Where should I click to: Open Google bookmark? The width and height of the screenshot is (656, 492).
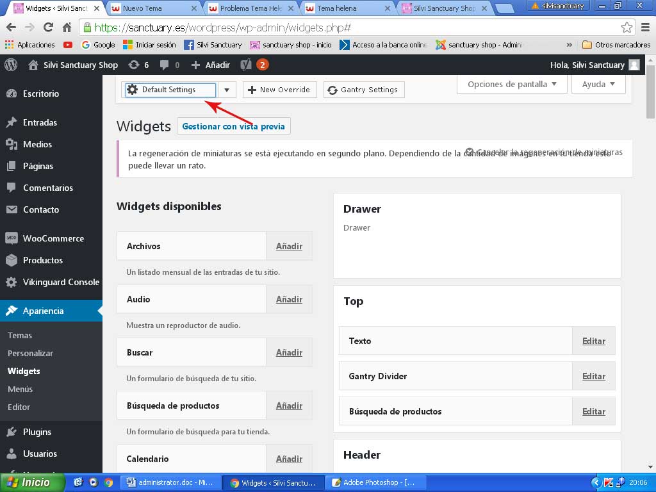coord(98,45)
